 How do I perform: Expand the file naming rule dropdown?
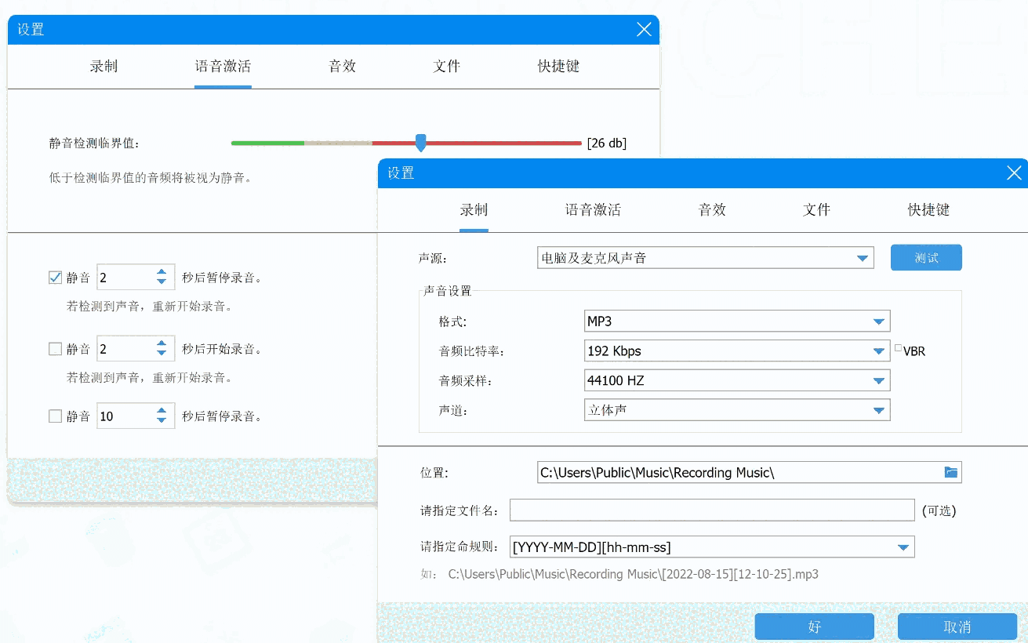tap(903, 547)
